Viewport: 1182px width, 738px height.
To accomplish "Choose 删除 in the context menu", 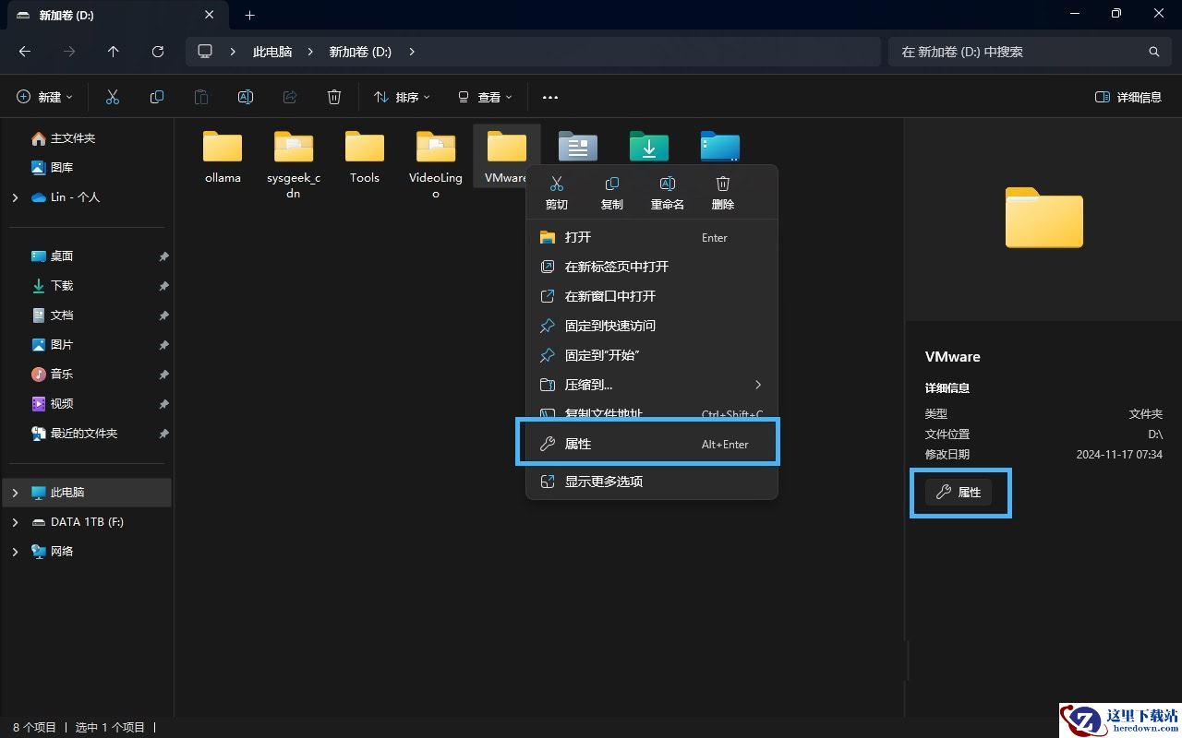I will tap(723, 194).
